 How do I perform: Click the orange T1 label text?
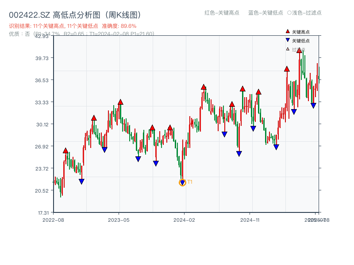(190, 182)
